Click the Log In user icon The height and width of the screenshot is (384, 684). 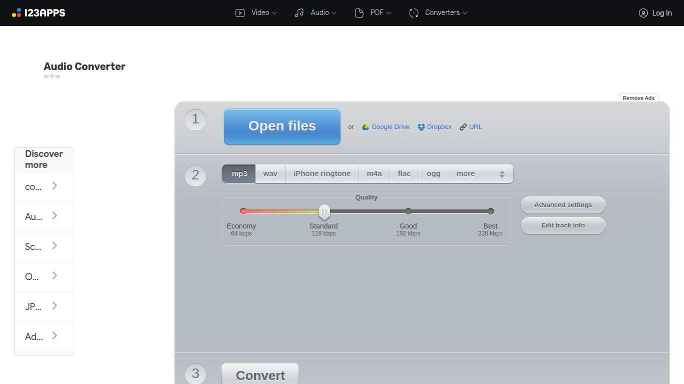(643, 13)
